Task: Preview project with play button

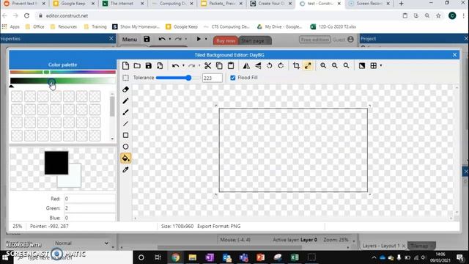Action: [199, 39]
